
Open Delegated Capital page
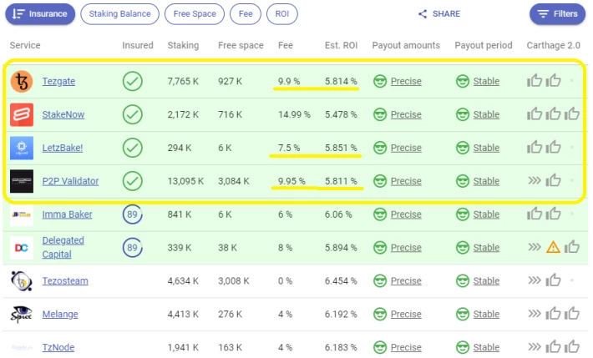(x=63, y=247)
